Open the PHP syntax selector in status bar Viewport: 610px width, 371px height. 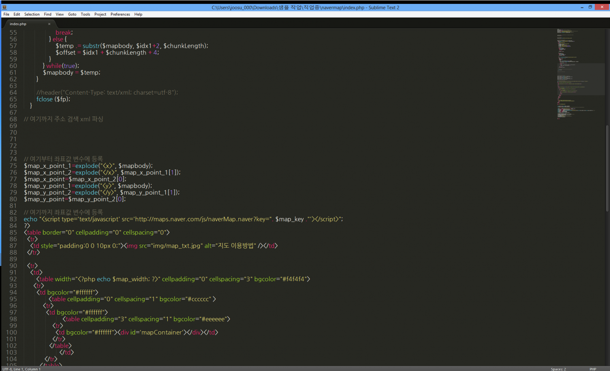tap(592, 369)
